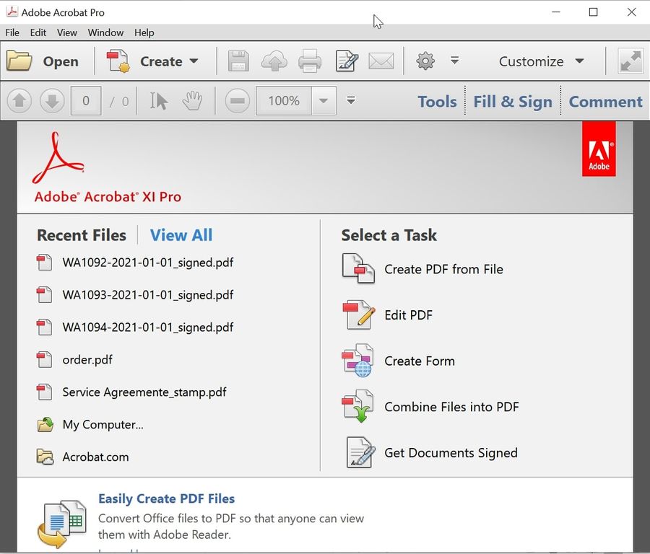This screenshot has height=554, width=650.
Task: Click the Acrobat.com cloud folder icon
Action: 45,457
